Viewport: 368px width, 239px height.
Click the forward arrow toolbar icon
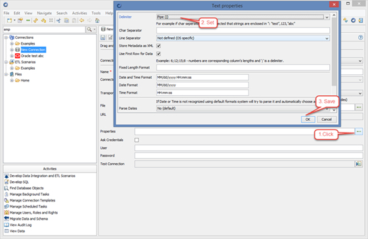tap(89, 20)
